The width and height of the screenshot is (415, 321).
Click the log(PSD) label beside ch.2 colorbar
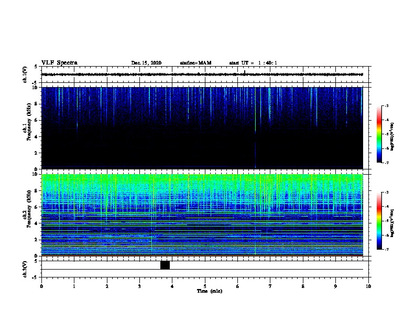tap(392, 223)
